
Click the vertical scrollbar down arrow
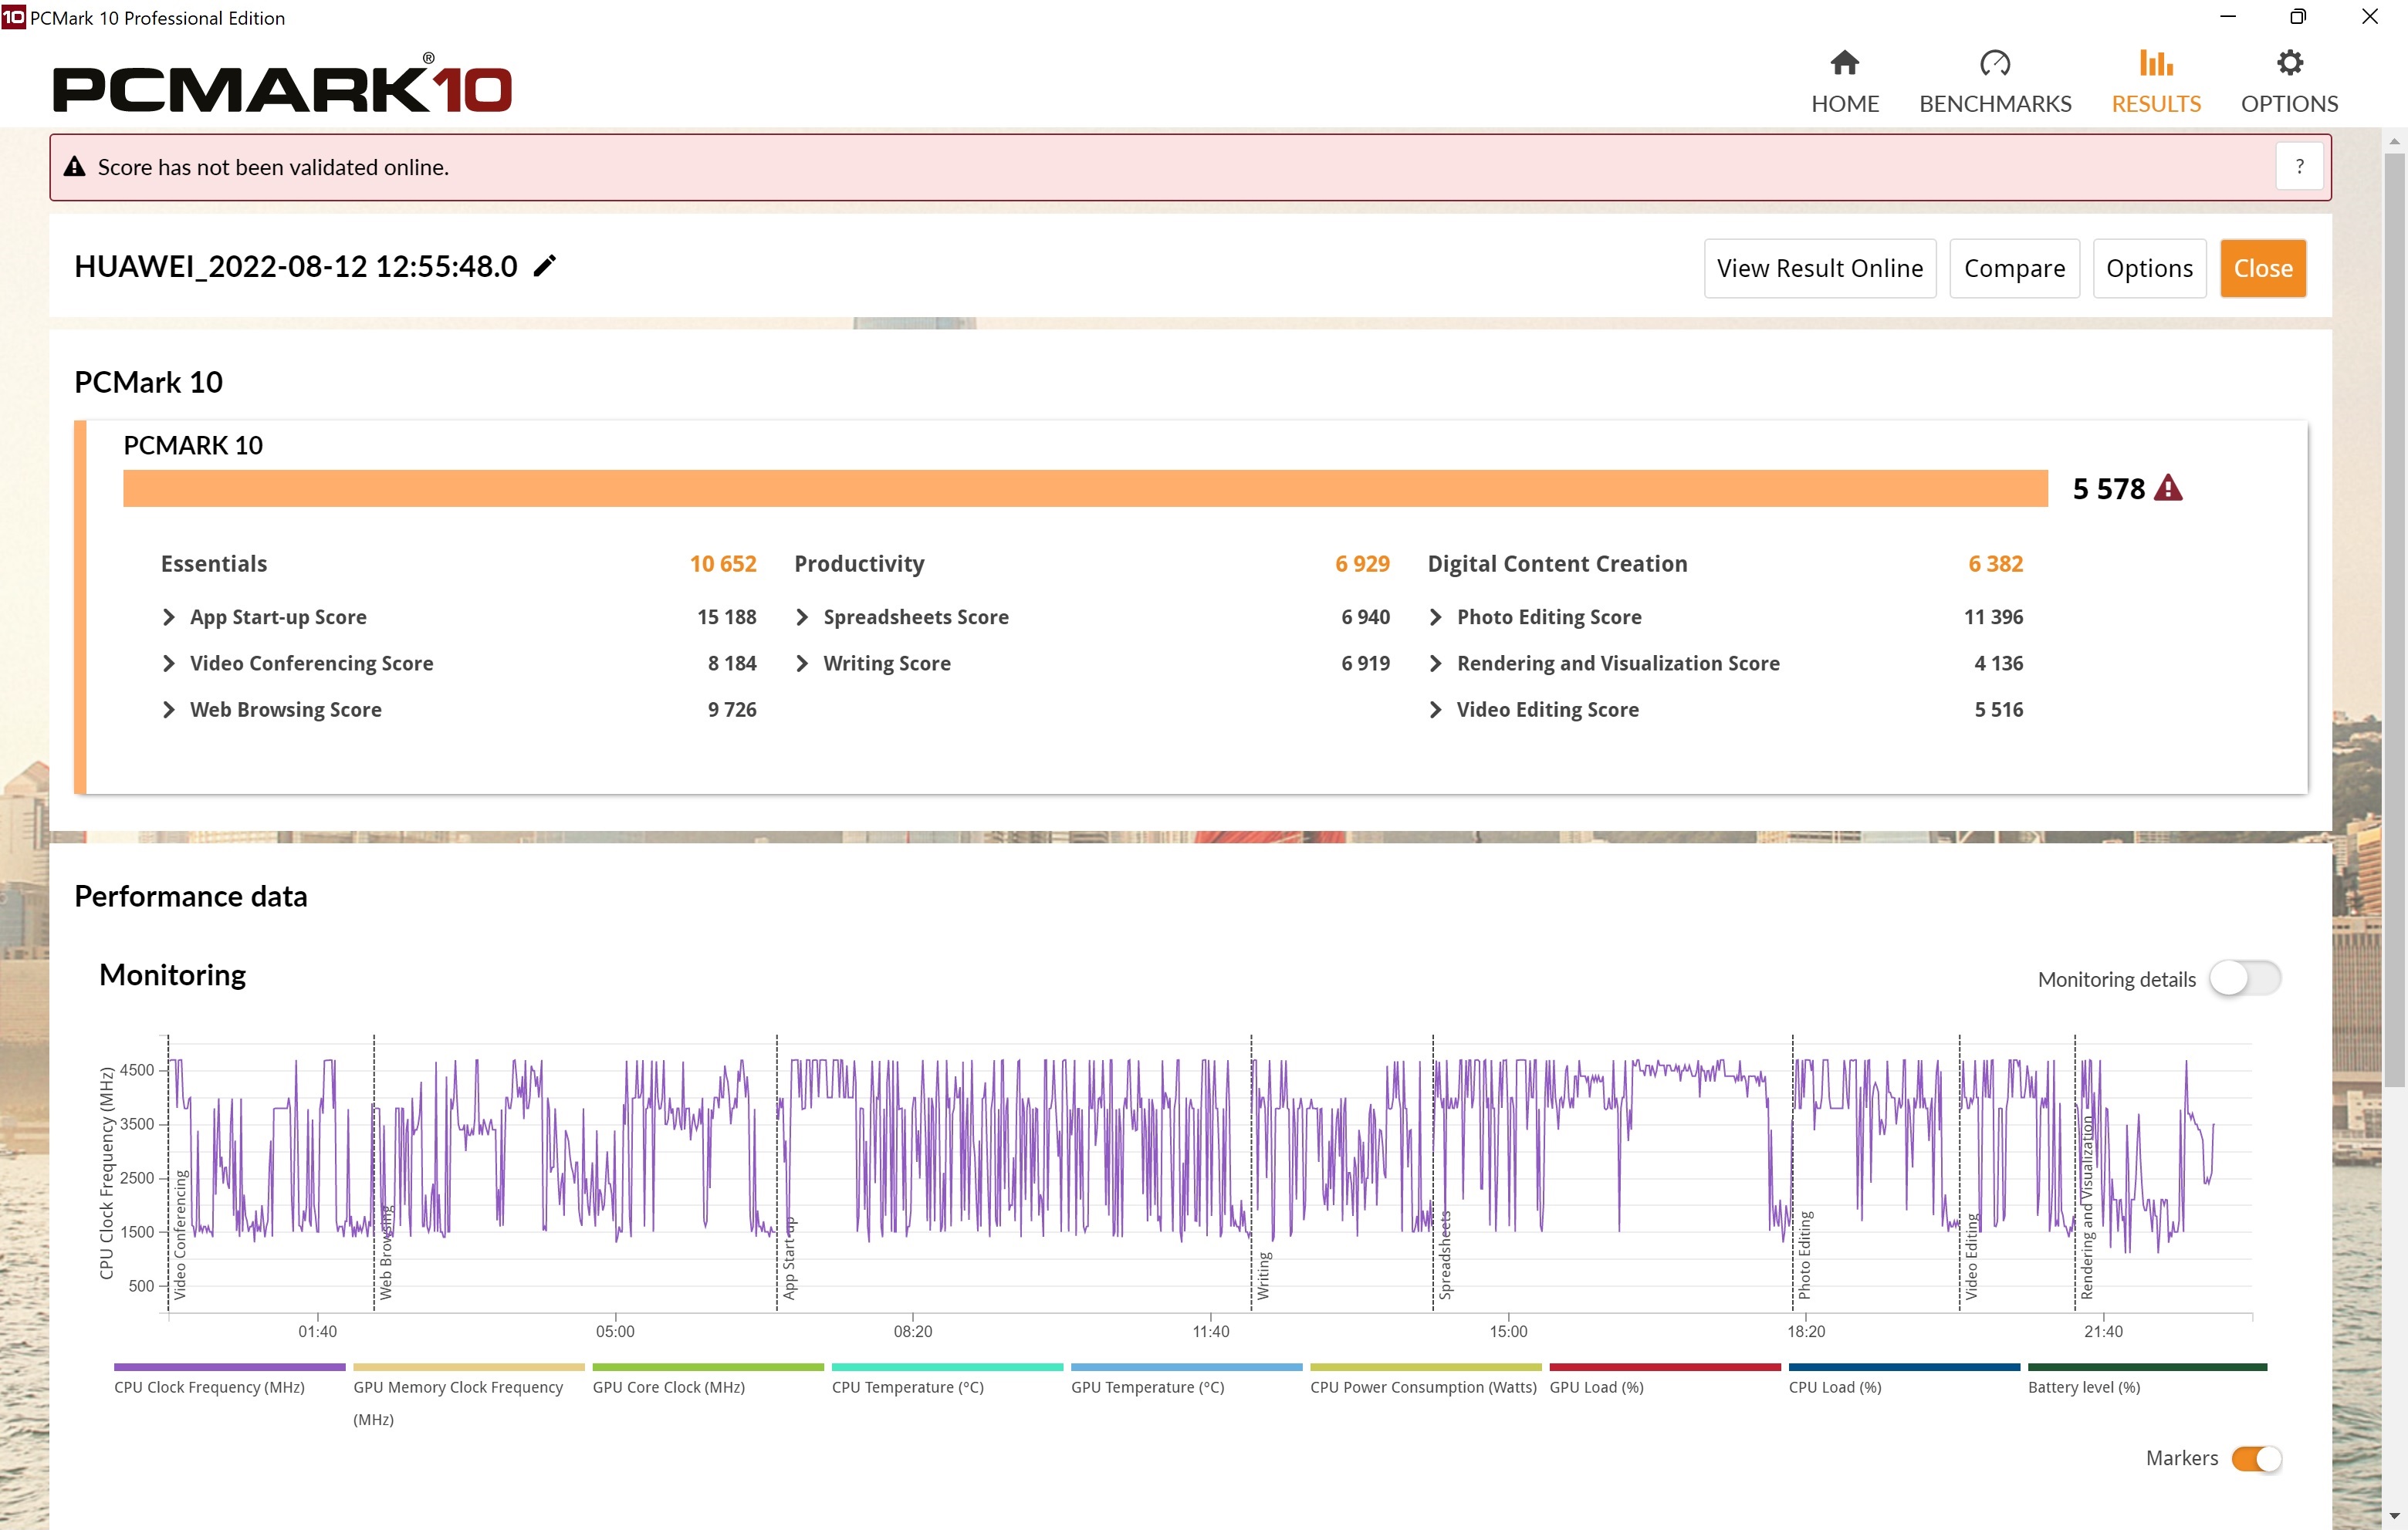(x=2393, y=1516)
